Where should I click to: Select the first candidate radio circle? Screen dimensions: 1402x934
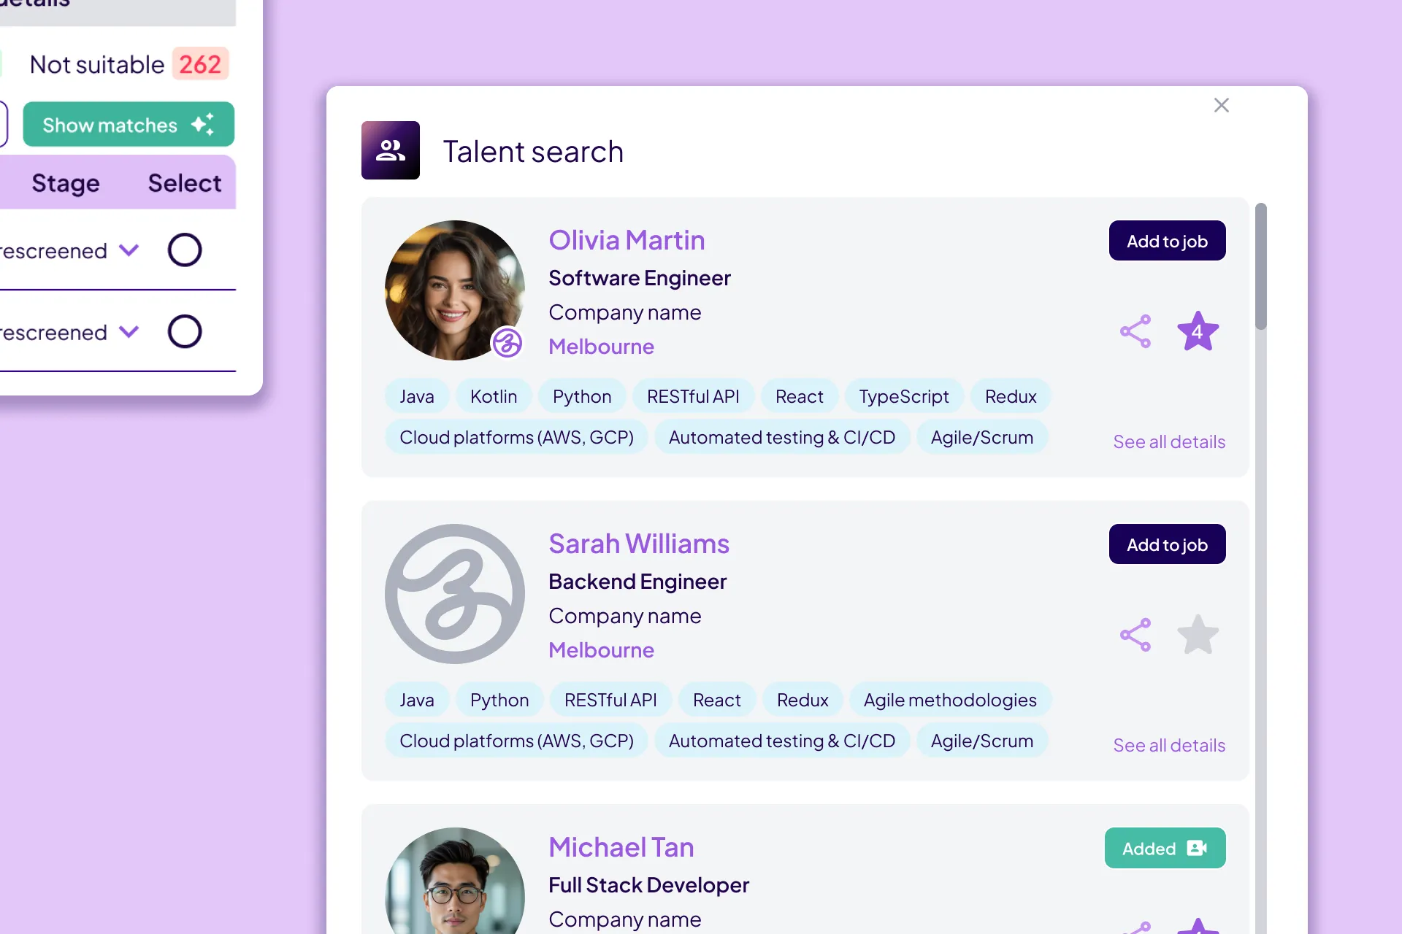point(185,250)
